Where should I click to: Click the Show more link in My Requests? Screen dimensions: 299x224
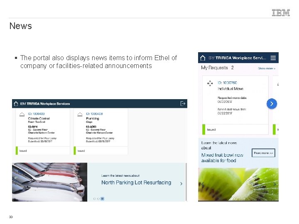pos(266,68)
